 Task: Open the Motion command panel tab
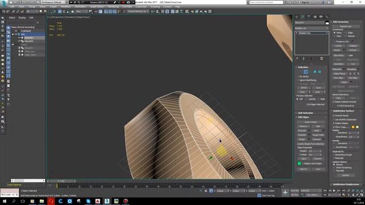click(x=315, y=17)
